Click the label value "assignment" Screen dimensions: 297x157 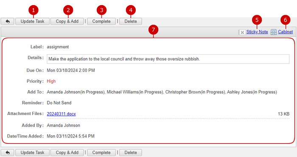tap(58, 47)
